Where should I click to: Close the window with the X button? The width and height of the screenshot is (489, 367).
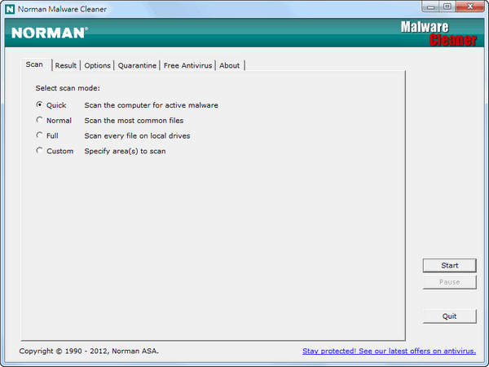coord(470,7)
